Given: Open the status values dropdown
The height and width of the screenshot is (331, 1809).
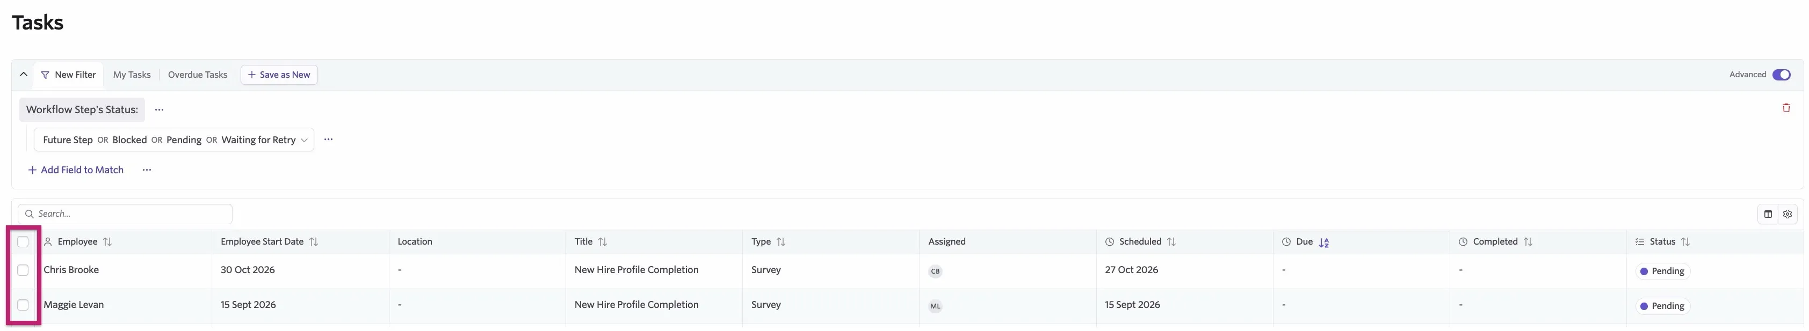Looking at the screenshot, I should [173, 140].
